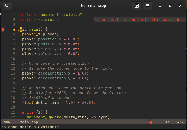Click line number 1 in gutter

point(14,15)
